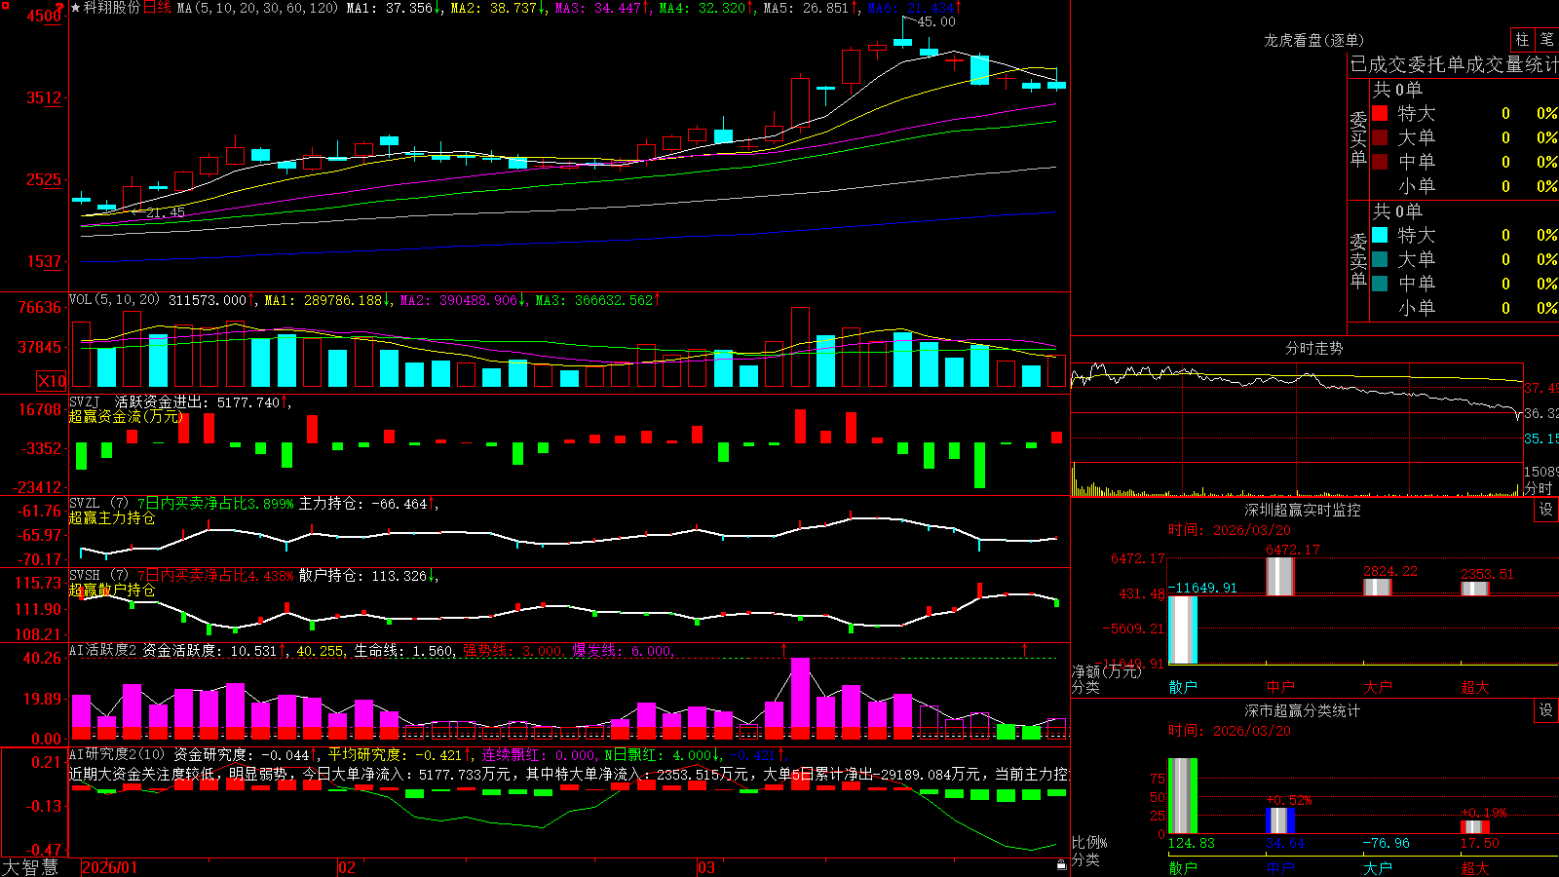Click the AI研究度2(10) indicator label

coord(117,754)
